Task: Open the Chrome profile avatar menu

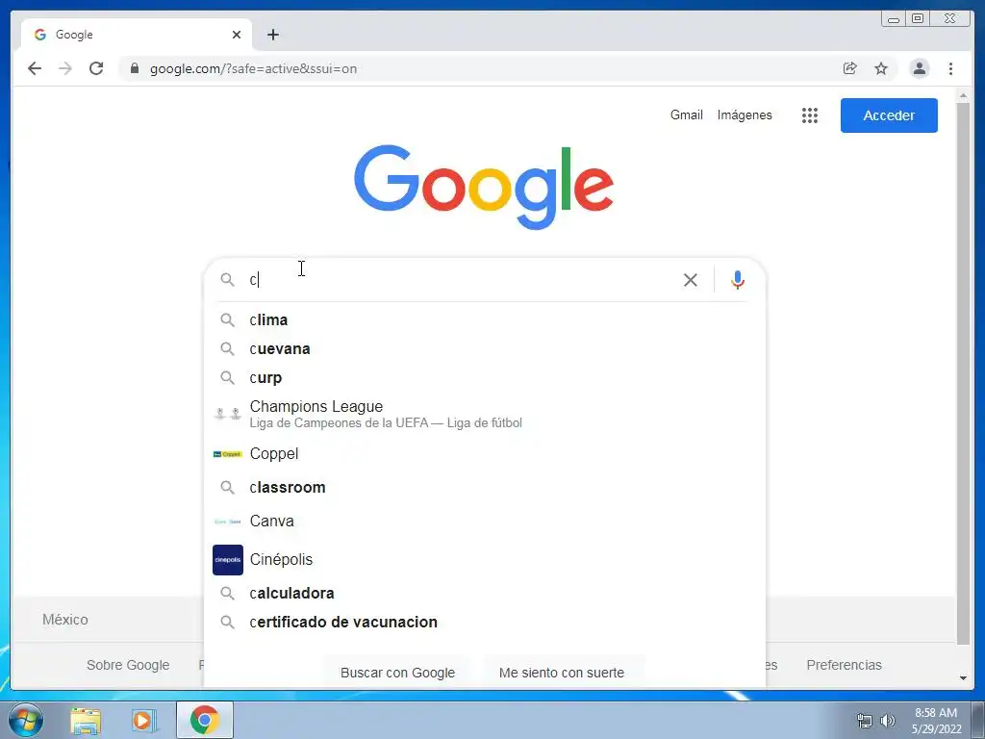Action: (x=919, y=68)
